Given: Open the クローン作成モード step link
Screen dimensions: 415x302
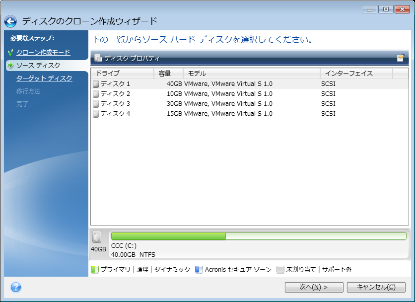Looking at the screenshot, I should click(x=43, y=53).
